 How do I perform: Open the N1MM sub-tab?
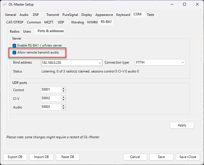click(92, 22)
